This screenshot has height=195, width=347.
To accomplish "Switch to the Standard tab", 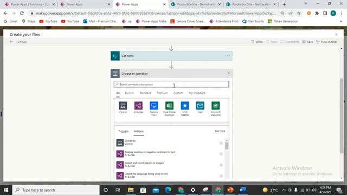I will pos(145,93).
